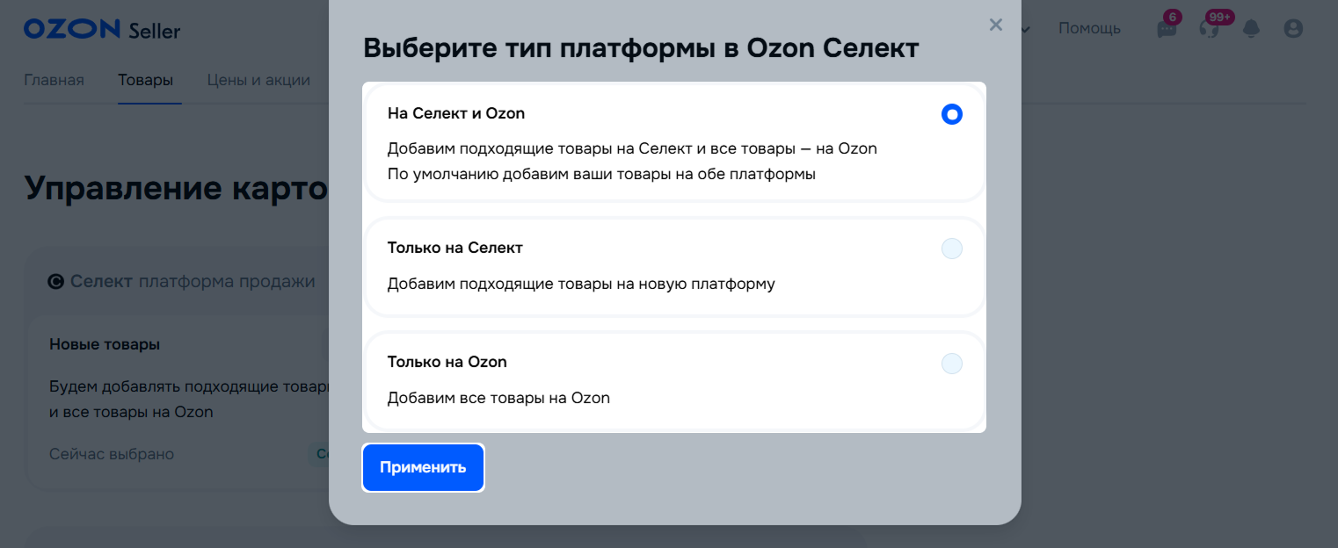Open the Цены и акции tab

[258, 81]
